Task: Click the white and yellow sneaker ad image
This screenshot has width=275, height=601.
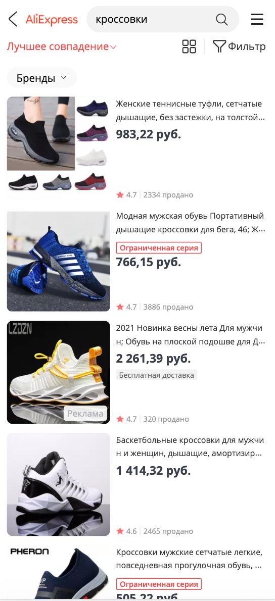Action: point(58,372)
